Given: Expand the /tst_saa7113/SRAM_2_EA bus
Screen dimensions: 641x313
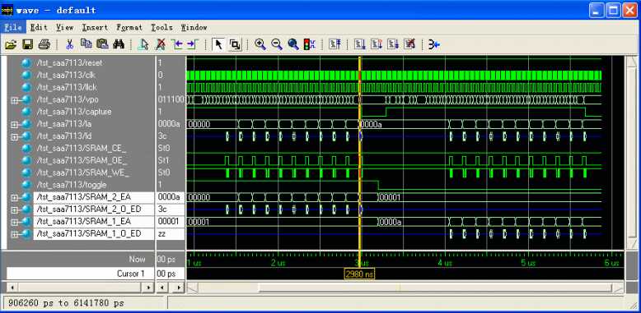Looking at the screenshot, I should click(14, 198).
